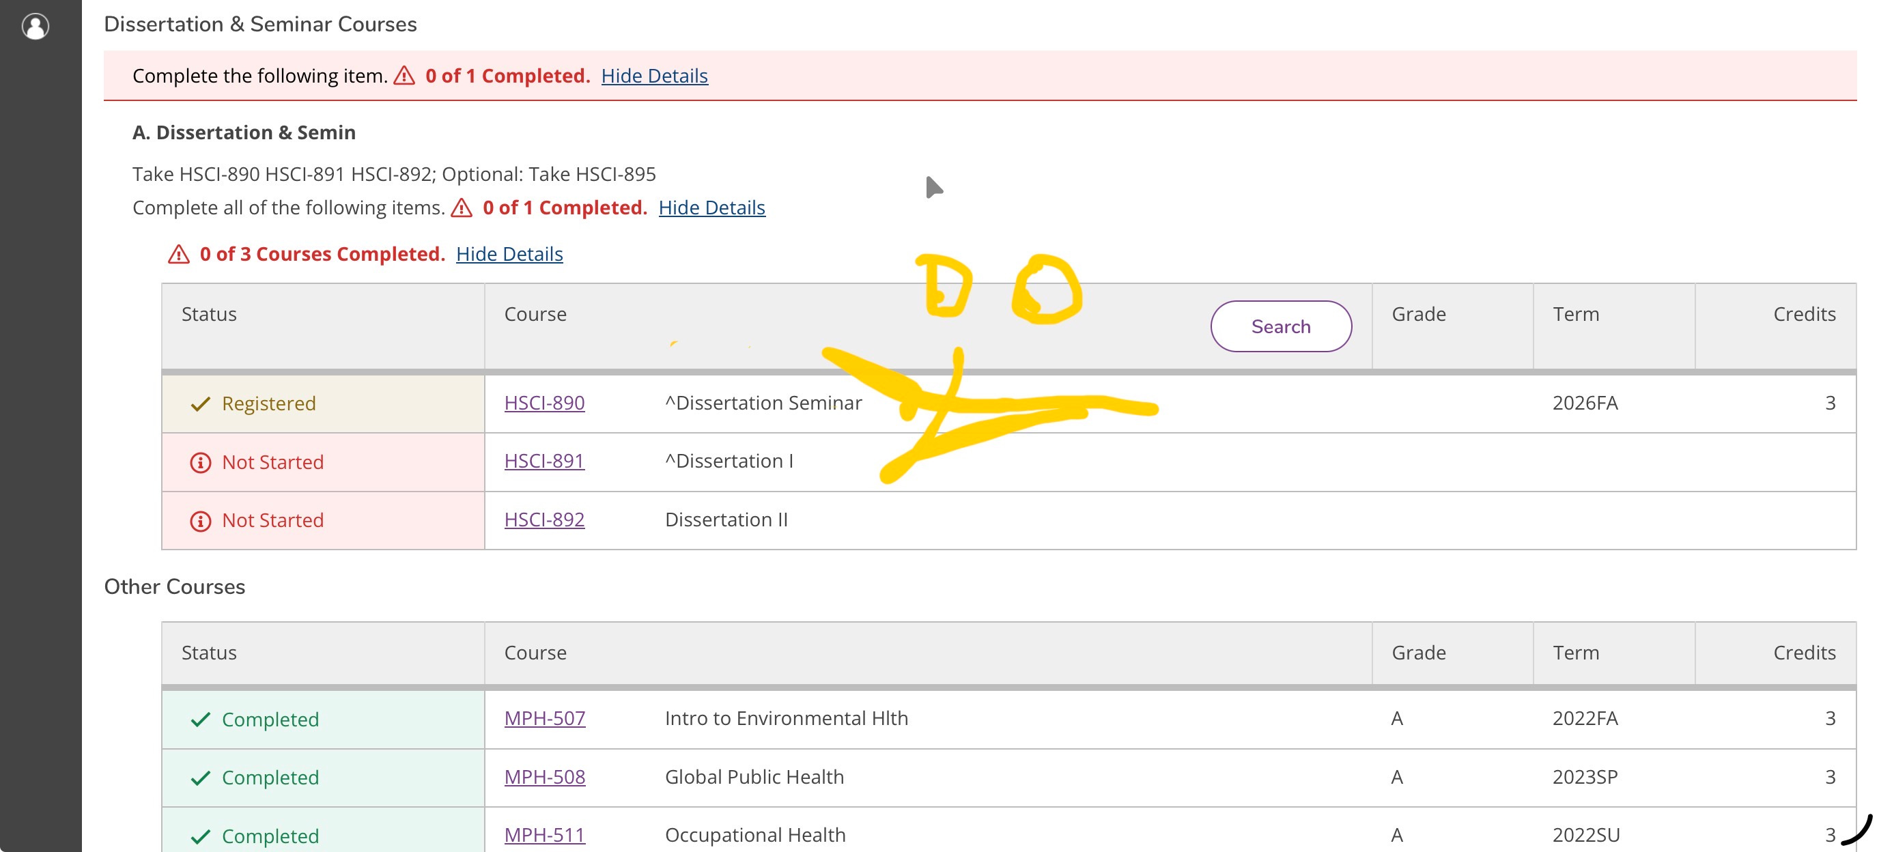Click the info icon in HSCI-892 Not Started row

tap(201, 521)
